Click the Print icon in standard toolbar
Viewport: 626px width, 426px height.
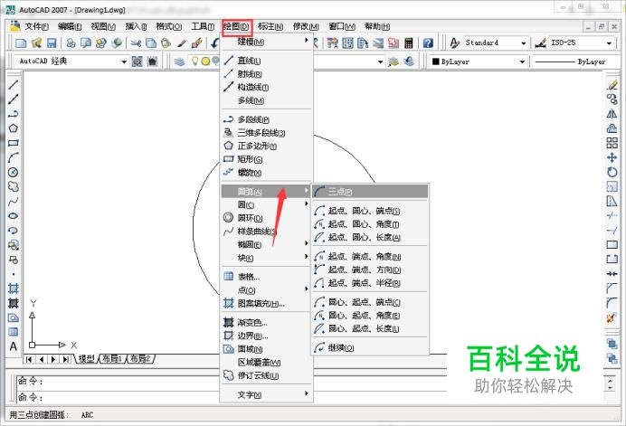71,43
